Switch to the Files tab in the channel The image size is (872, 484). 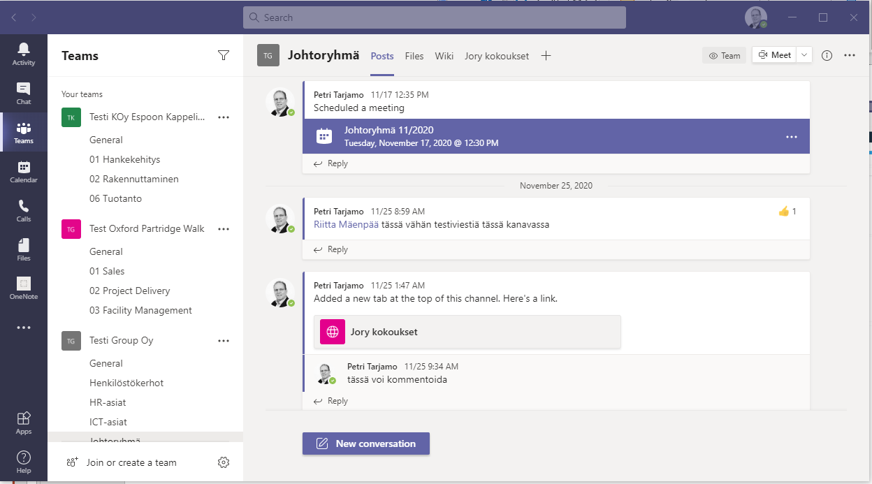pyautogui.click(x=414, y=56)
